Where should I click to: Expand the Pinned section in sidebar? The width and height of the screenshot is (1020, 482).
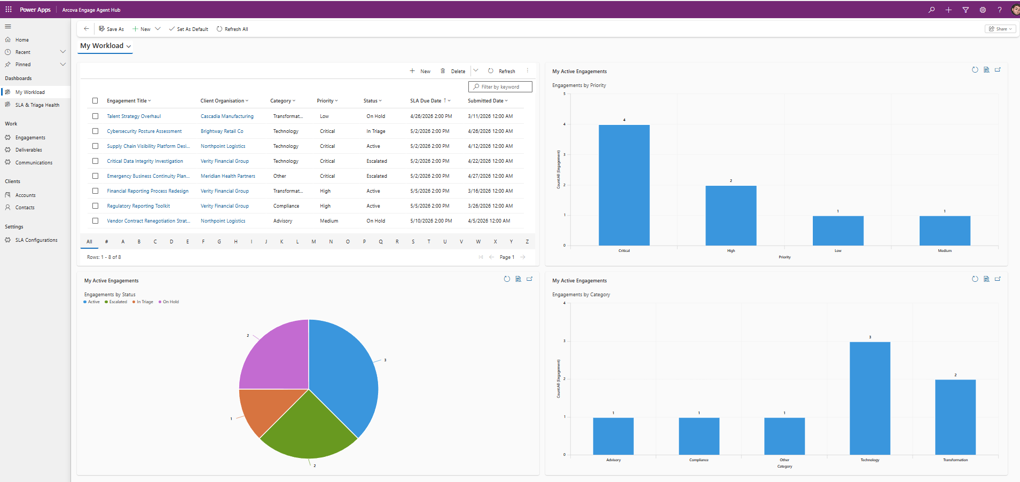[x=63, y=64]
